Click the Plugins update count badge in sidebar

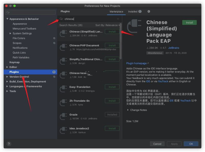[x=54, y=72]
